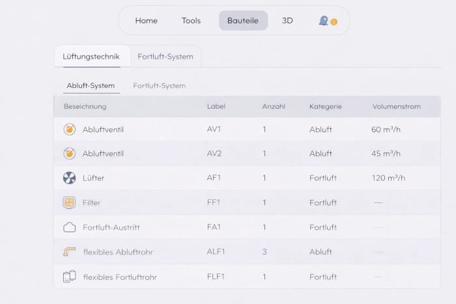Select the Lüfter fan icon
This screenshot has height=304, width=456.
(69, 178)
